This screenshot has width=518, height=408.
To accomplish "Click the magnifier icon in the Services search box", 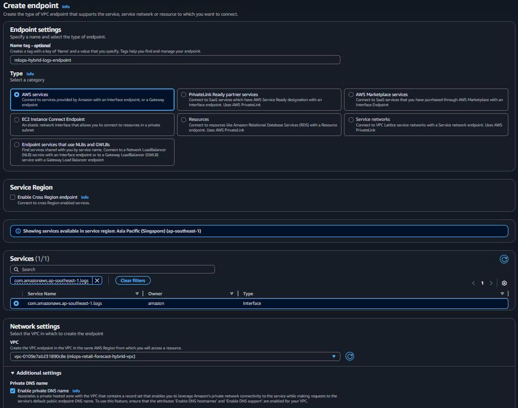I will tap(15, 269).
